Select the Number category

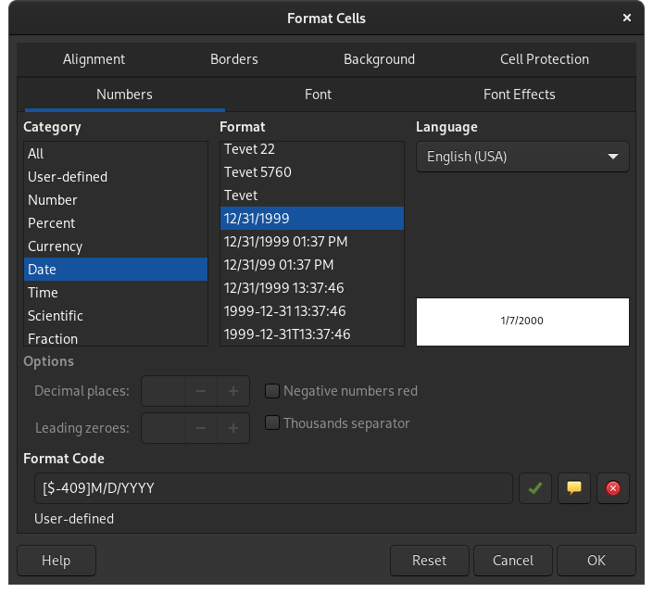click(x=116, y=200)
